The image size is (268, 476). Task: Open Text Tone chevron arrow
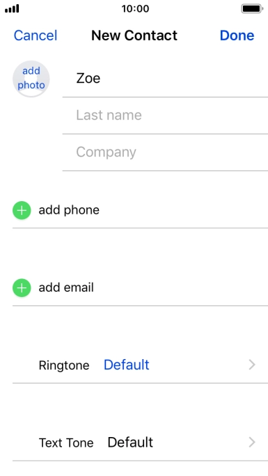(252, 443)
